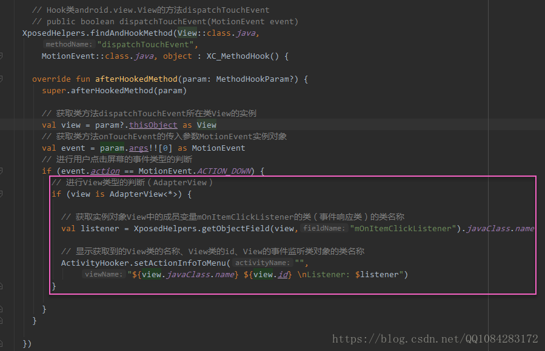Click variable name in val event declaration

coord(73,148)
